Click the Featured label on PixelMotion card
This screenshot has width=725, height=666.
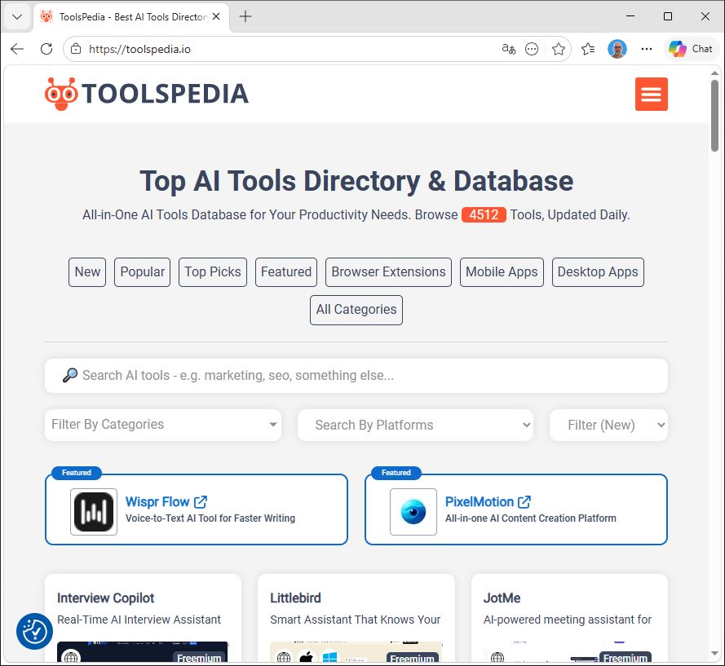396,473
